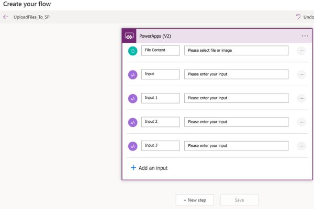This screenshot has height=209, width=314.
Task: Click the plus icon for Add an input
Action: pos(133,168)
